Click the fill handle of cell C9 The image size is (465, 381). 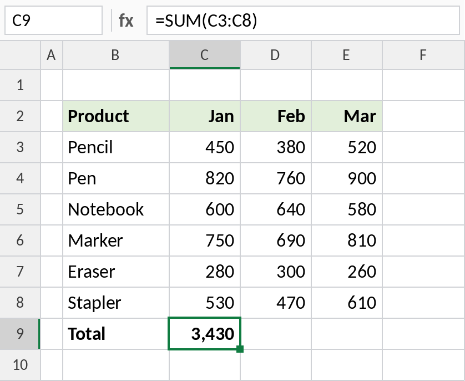click(240, 349)
